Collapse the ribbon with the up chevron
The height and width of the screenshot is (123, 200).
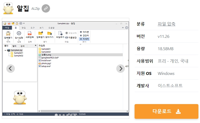coord(123,28)
